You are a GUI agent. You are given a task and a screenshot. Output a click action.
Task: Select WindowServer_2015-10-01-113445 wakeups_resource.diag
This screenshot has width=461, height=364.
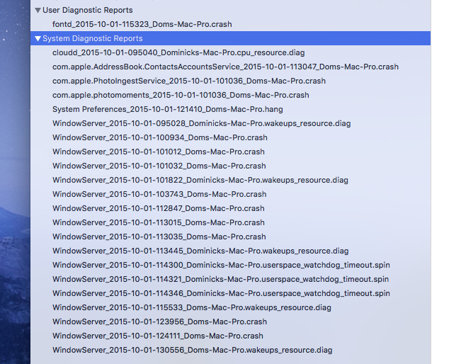tap(200, 251)
